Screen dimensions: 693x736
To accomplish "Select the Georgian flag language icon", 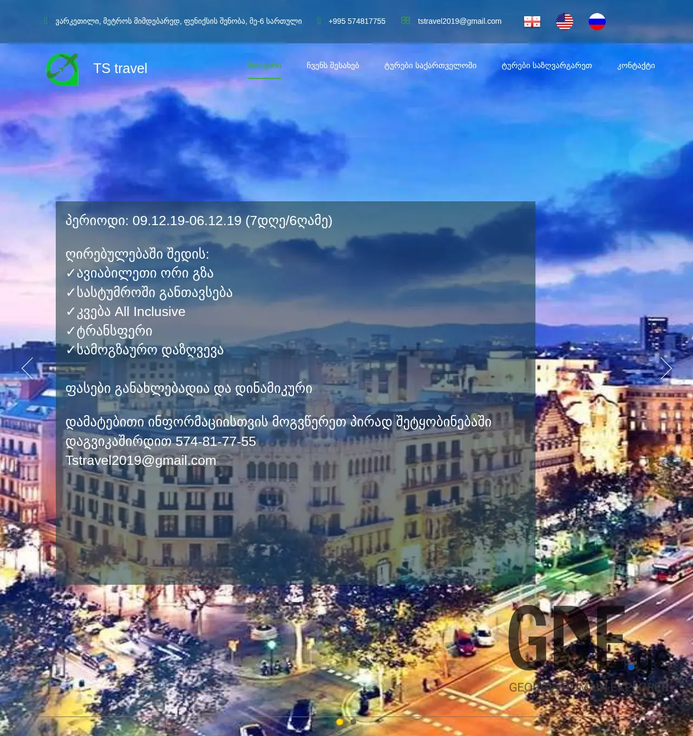I will (x=532, y=21).
